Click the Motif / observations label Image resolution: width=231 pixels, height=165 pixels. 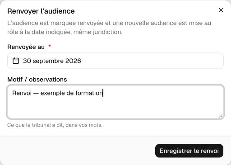tap(37, 80)
